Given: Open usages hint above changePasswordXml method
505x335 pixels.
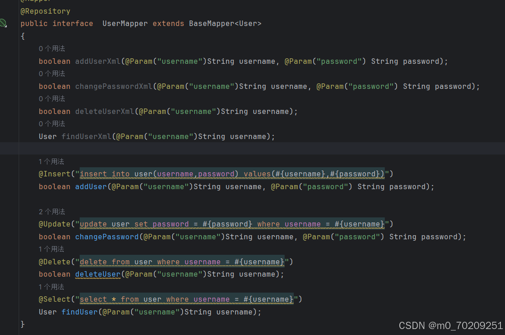Looking at the screenshot, I should point(52,74).
